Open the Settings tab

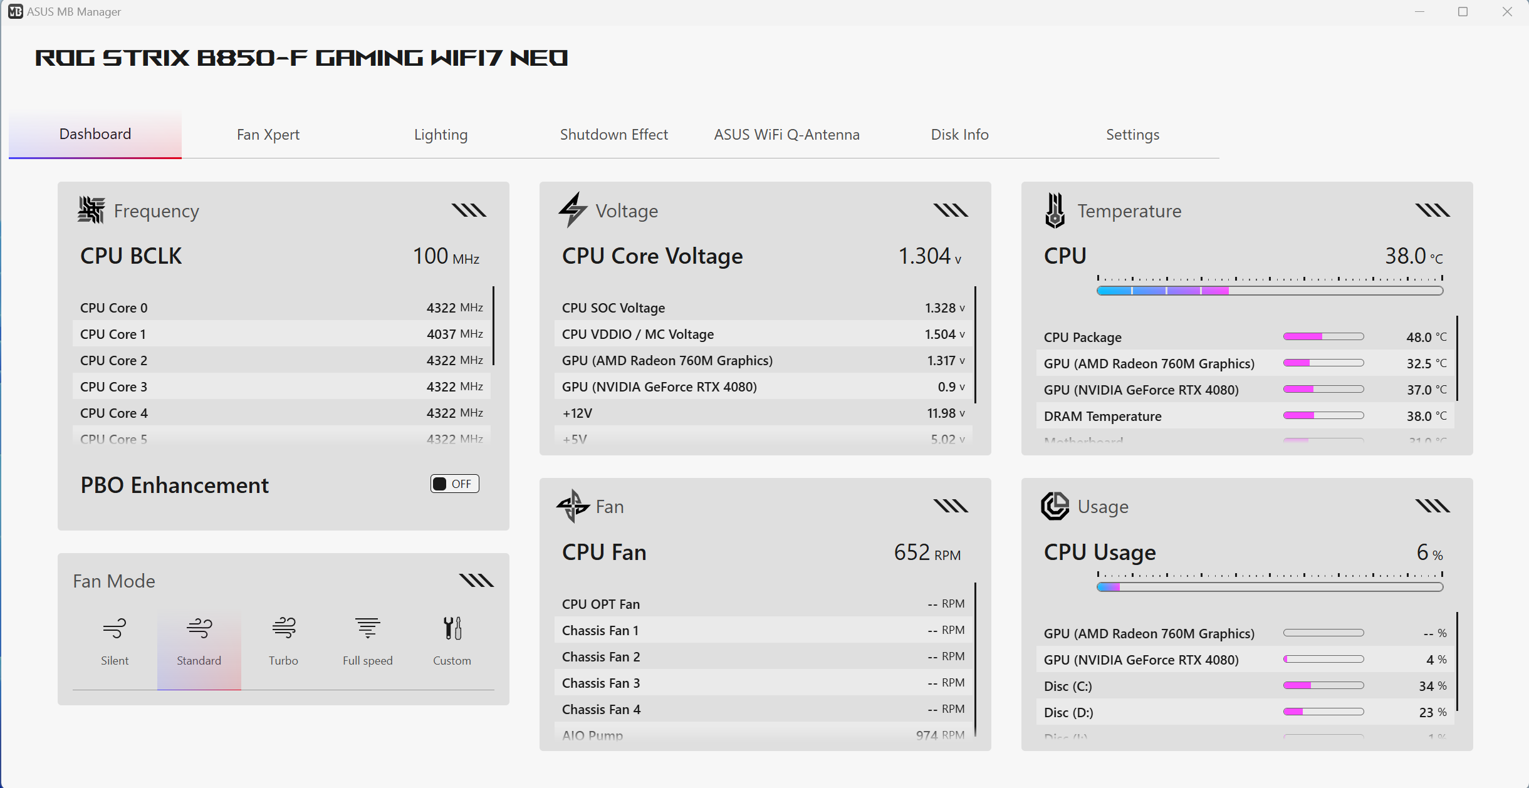1133,135
